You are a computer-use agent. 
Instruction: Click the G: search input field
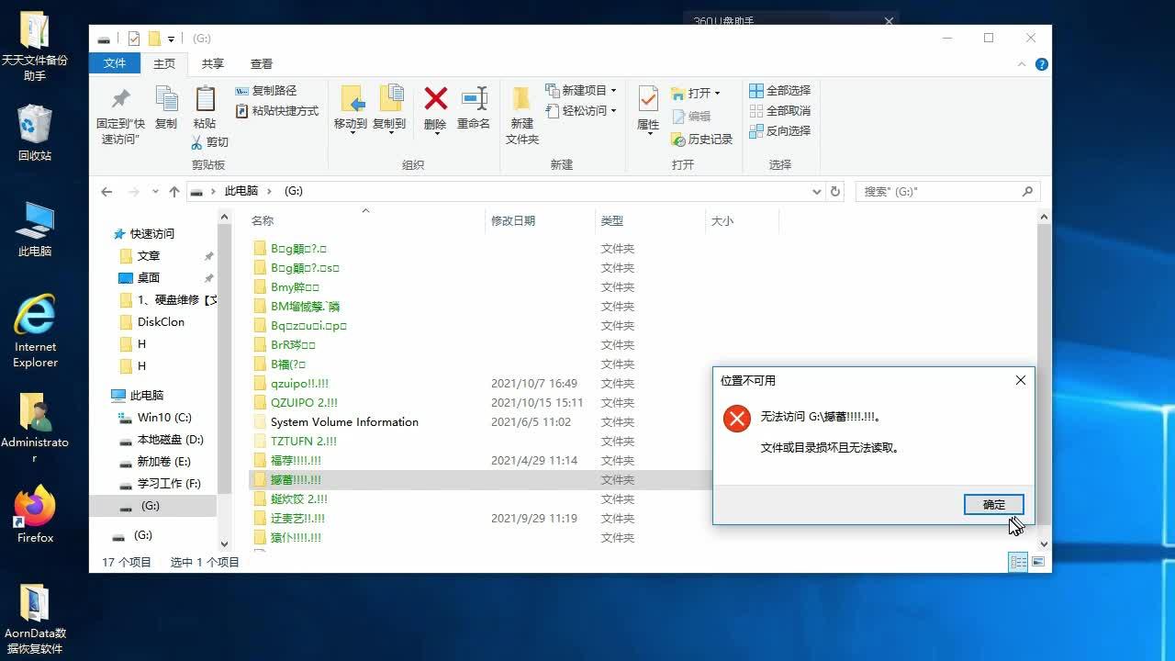coord(948,192)
